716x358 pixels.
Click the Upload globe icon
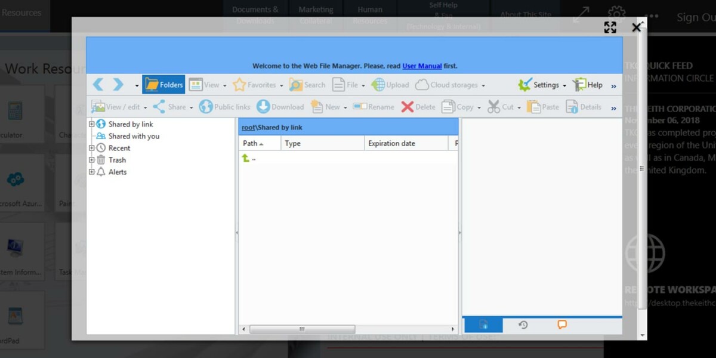379,85
